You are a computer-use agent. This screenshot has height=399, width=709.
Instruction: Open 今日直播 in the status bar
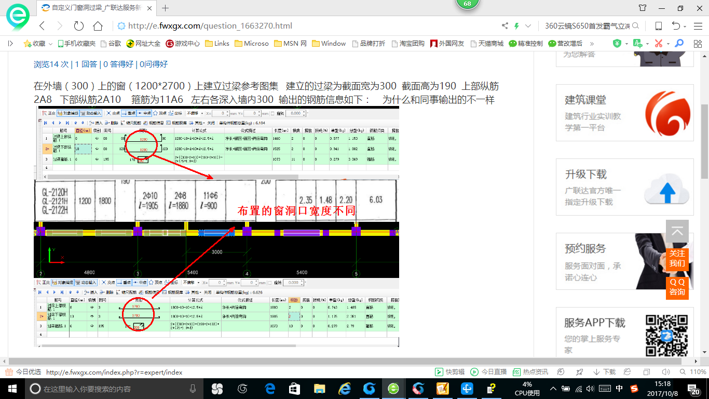point(488,372)
